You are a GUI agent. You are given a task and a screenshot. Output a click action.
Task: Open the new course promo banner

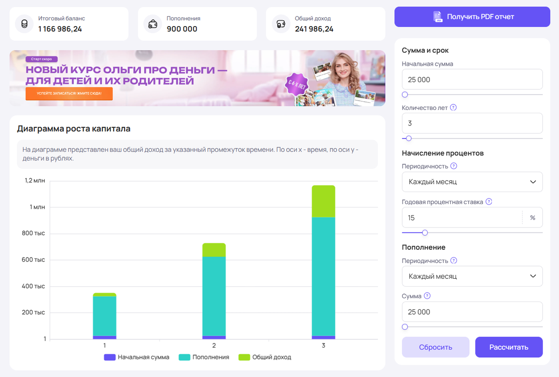(198, 78)
